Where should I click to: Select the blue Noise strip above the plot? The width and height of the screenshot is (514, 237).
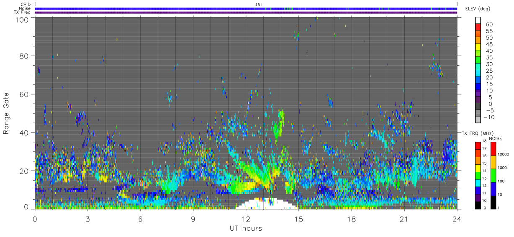246,8
